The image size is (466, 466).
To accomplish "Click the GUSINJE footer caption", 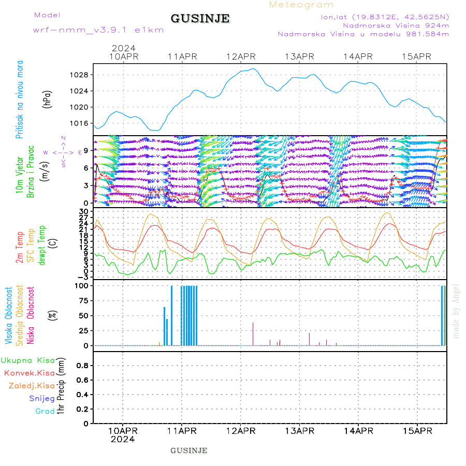I will pyautogui.click(x=188, y=451).
